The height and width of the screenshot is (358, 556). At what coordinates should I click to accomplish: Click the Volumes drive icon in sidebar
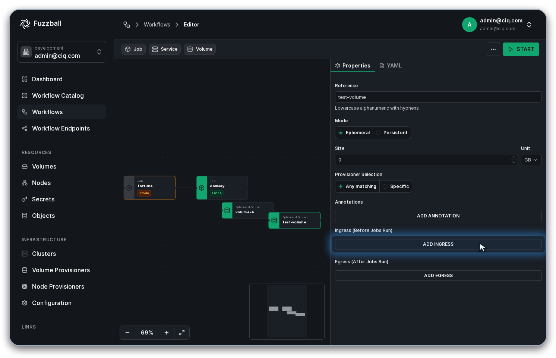pyautogui.click(x=25, y=166)
